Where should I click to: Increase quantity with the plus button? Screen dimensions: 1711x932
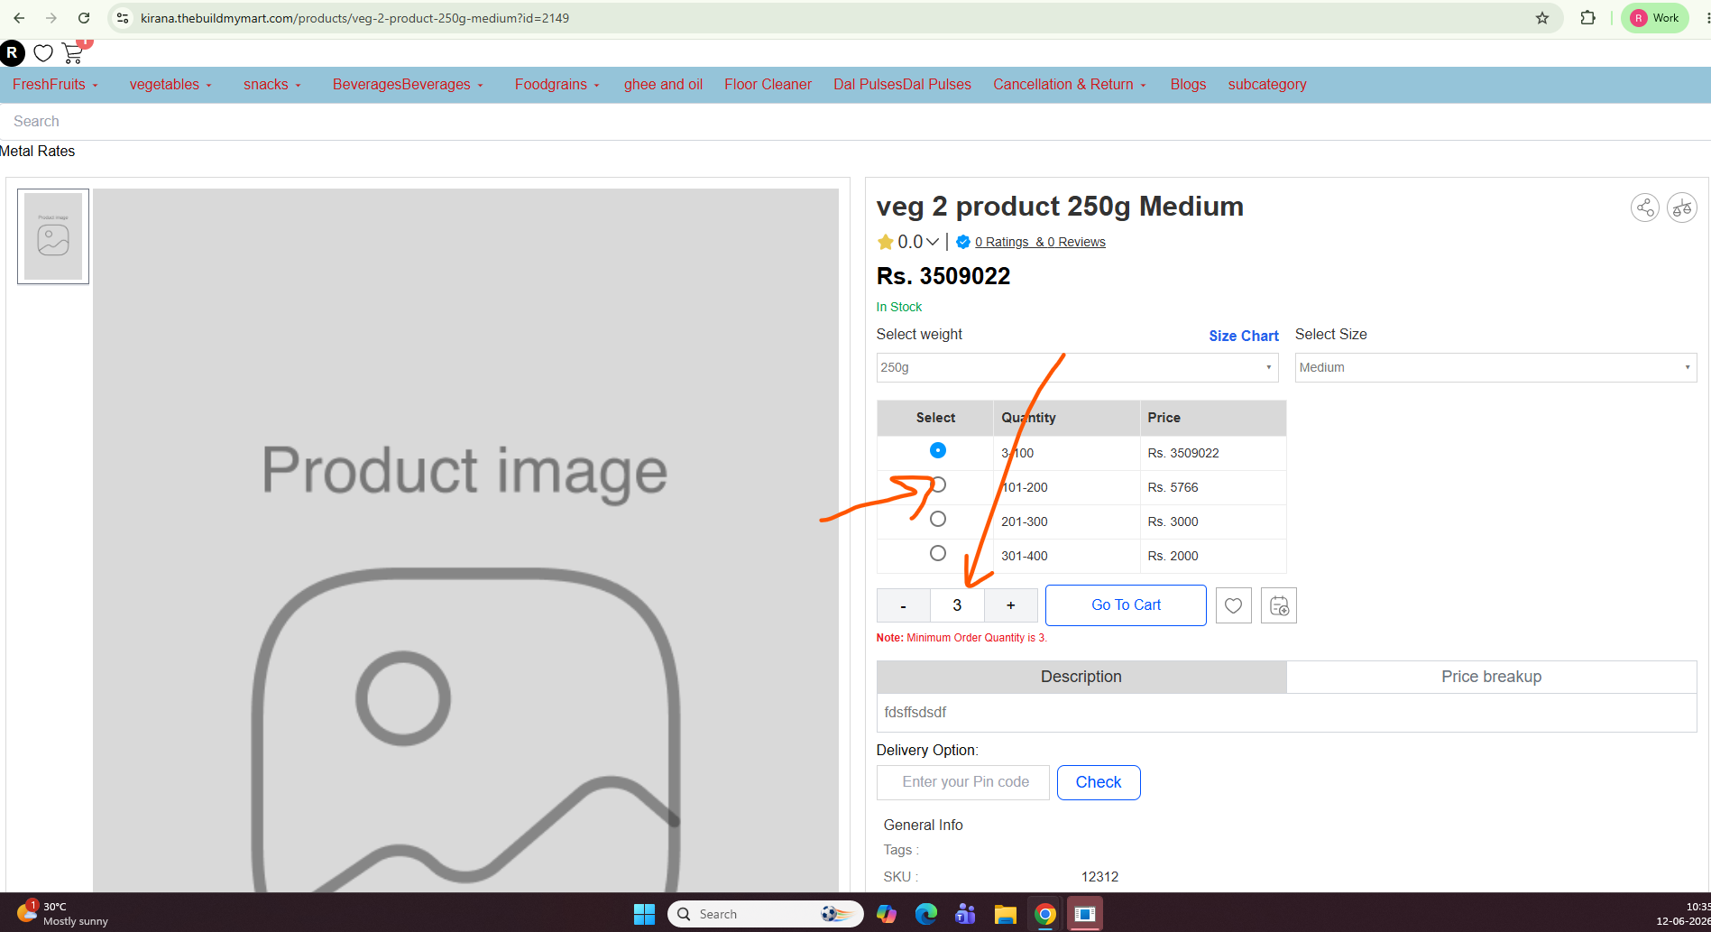1010,605
